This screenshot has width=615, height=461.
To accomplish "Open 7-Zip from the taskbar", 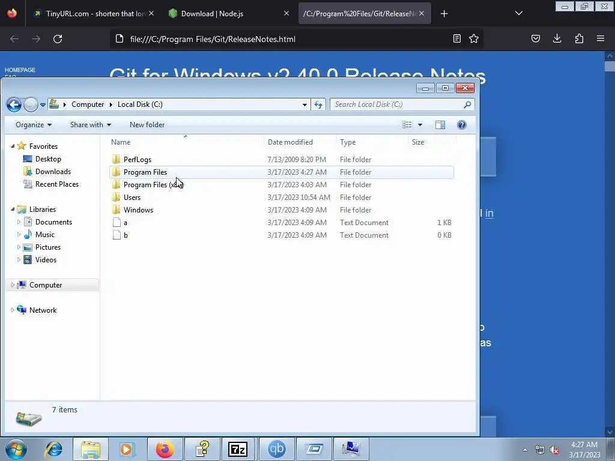I will pos(237,449).
